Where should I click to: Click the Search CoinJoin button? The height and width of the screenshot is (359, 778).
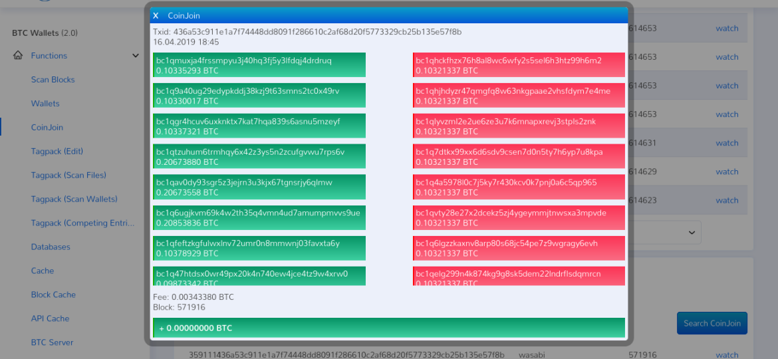712,323
